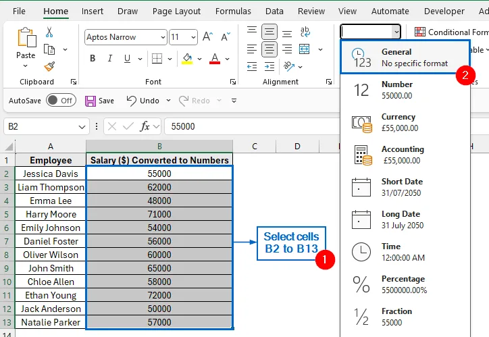The width and height of the screenshot is (489, 337).
Task: Expand Underline style arrow
Action: 140,59
